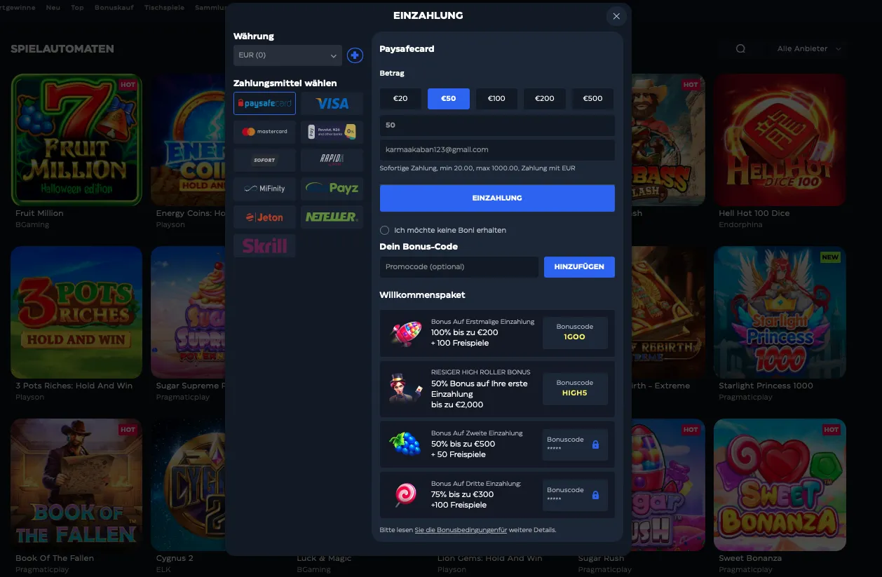
Task: Pick the Payz payment option
Action: [x=332, y=188]
